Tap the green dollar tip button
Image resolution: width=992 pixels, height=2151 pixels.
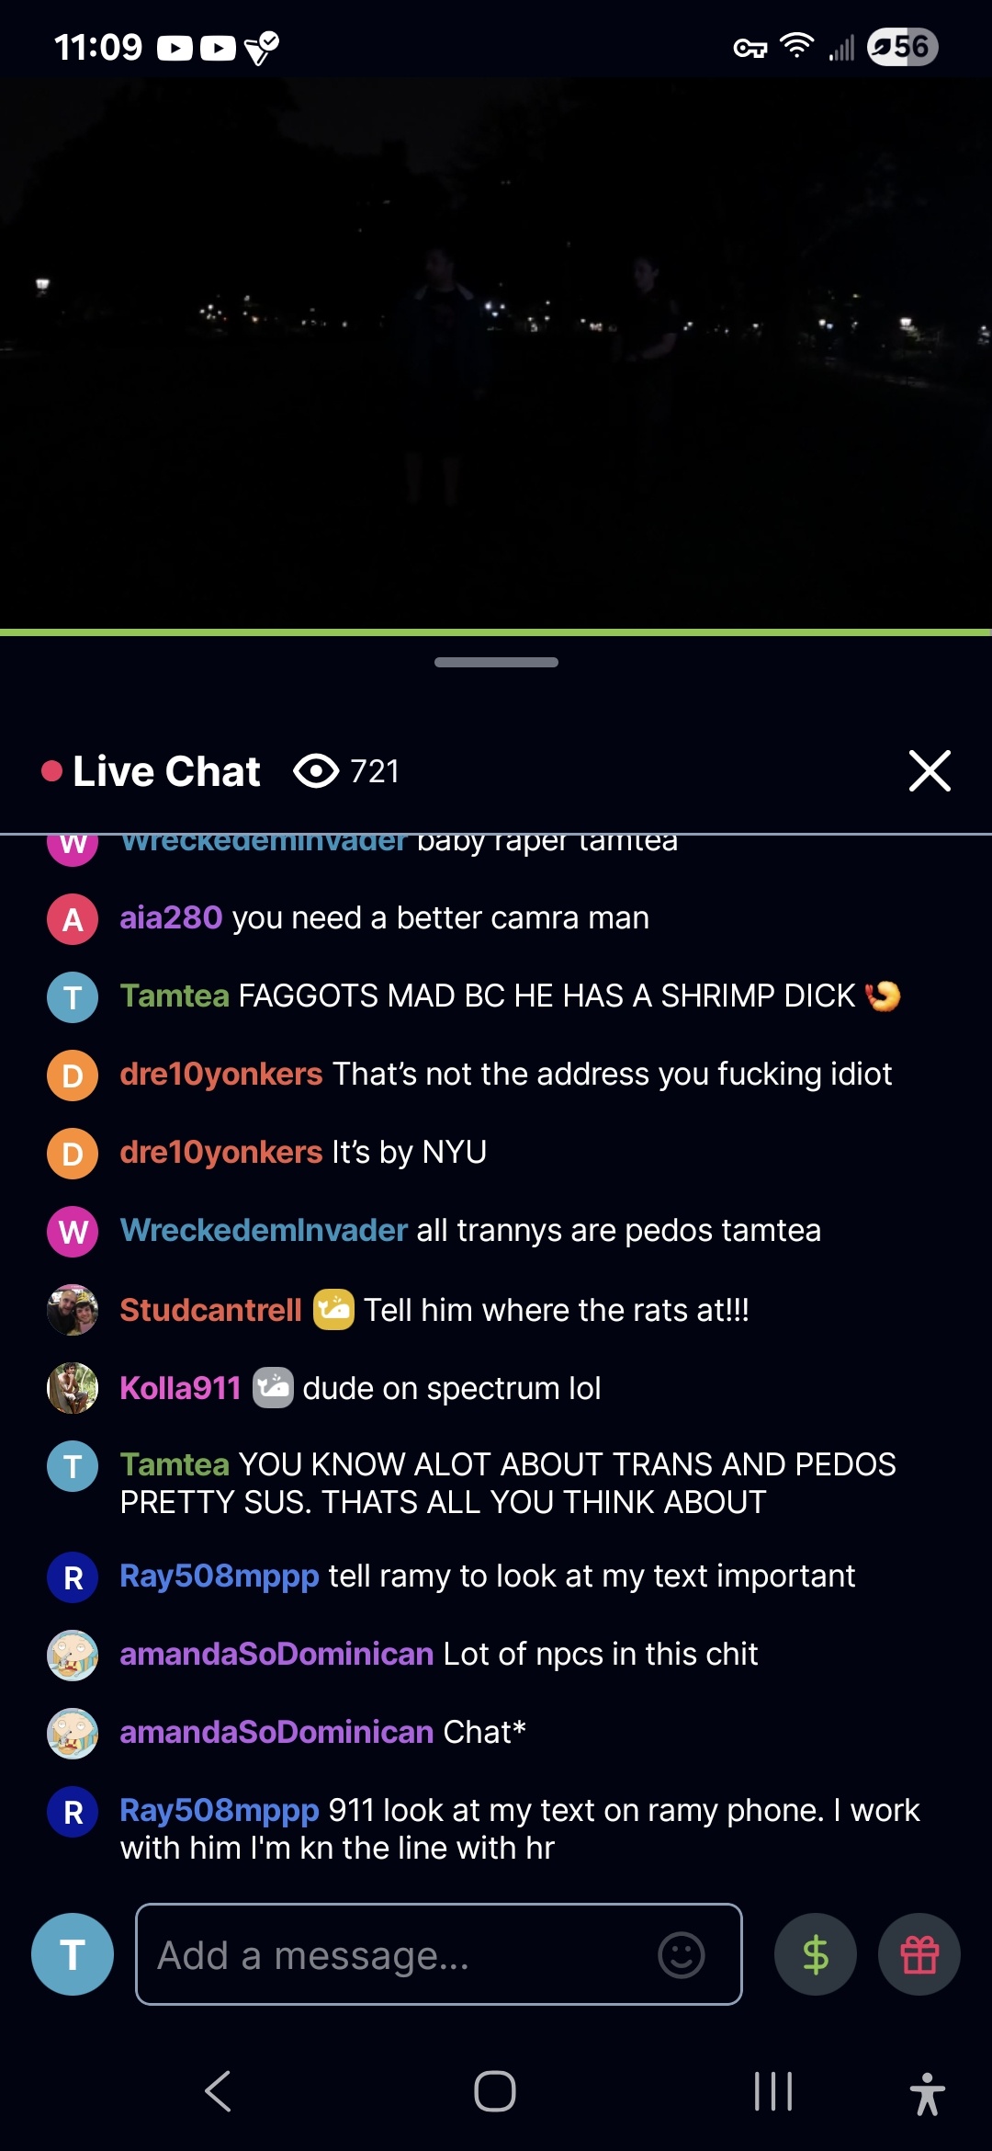pos(816,1954)
